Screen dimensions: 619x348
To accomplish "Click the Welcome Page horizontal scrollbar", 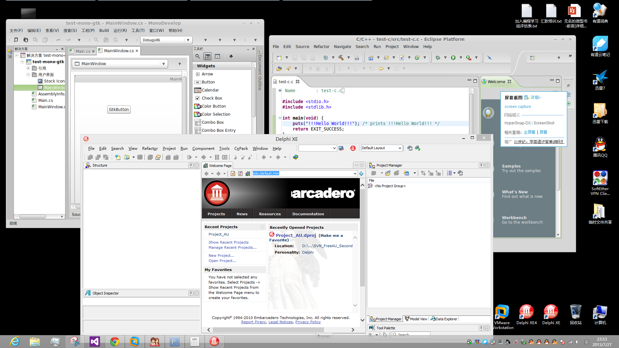I will [268, 330].
